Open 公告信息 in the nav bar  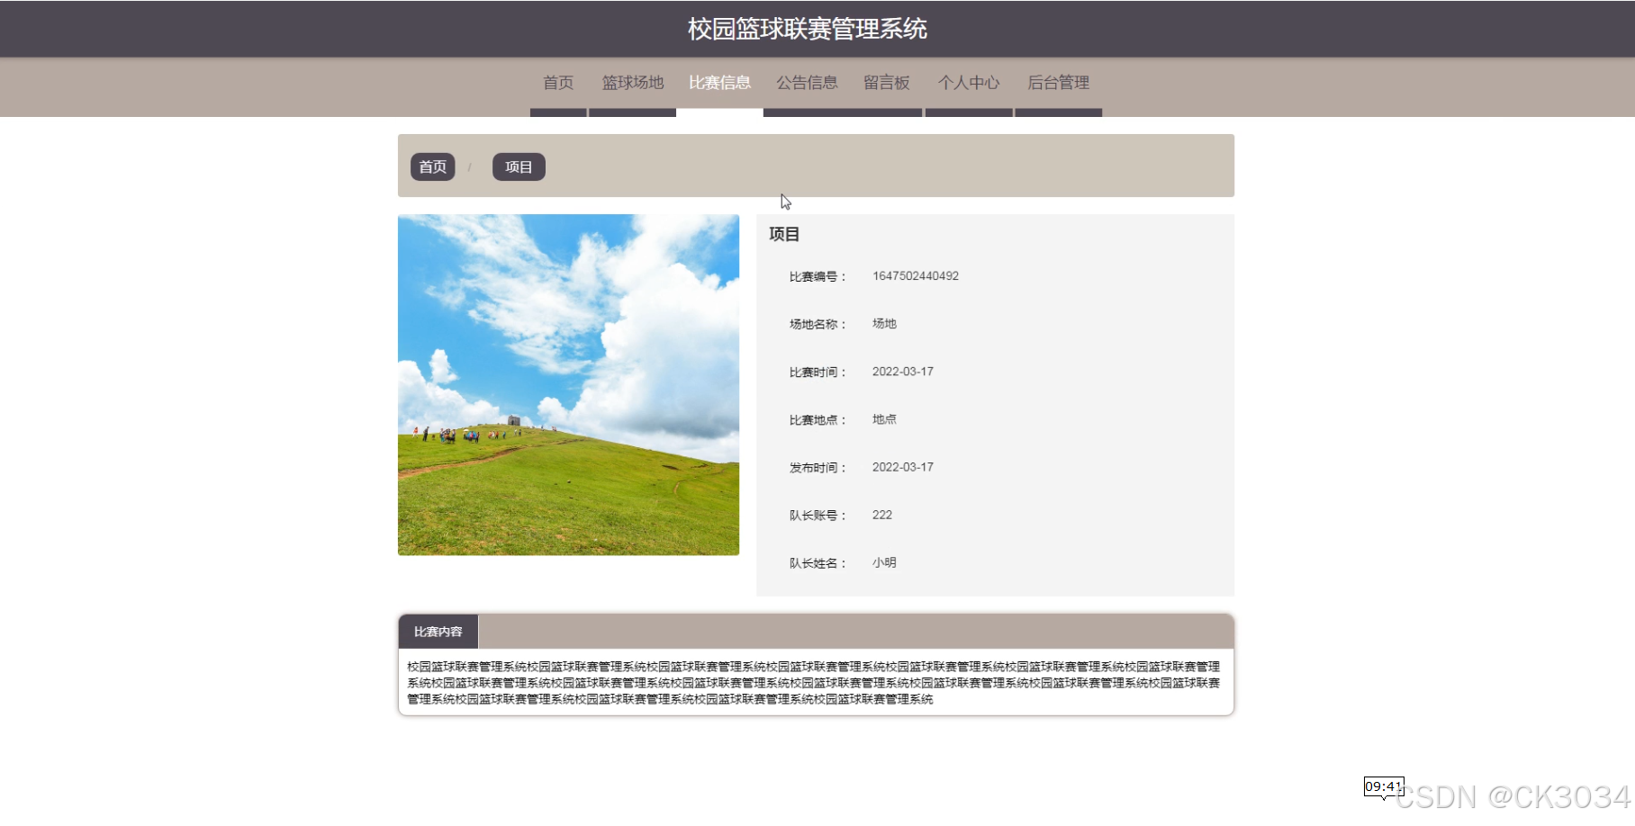807,83
